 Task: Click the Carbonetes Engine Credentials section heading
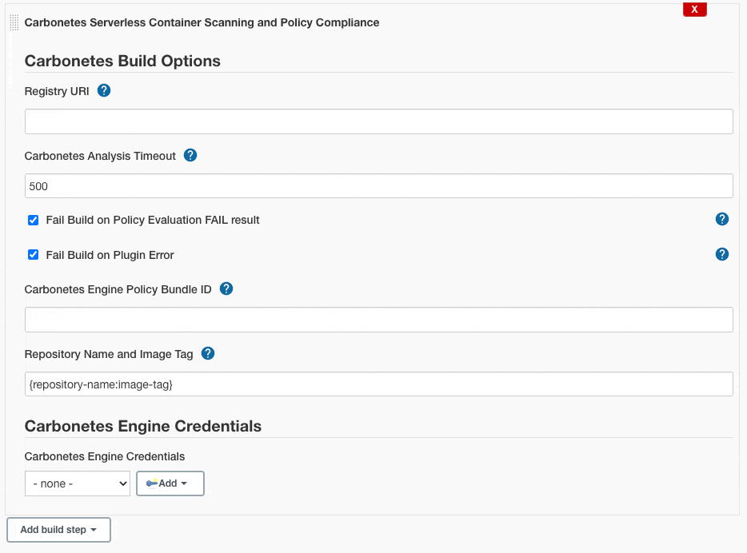point(143,426)
